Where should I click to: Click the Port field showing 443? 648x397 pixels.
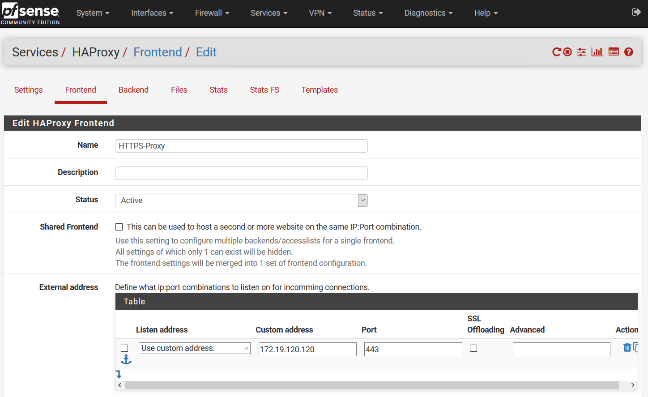click(413, 349)
